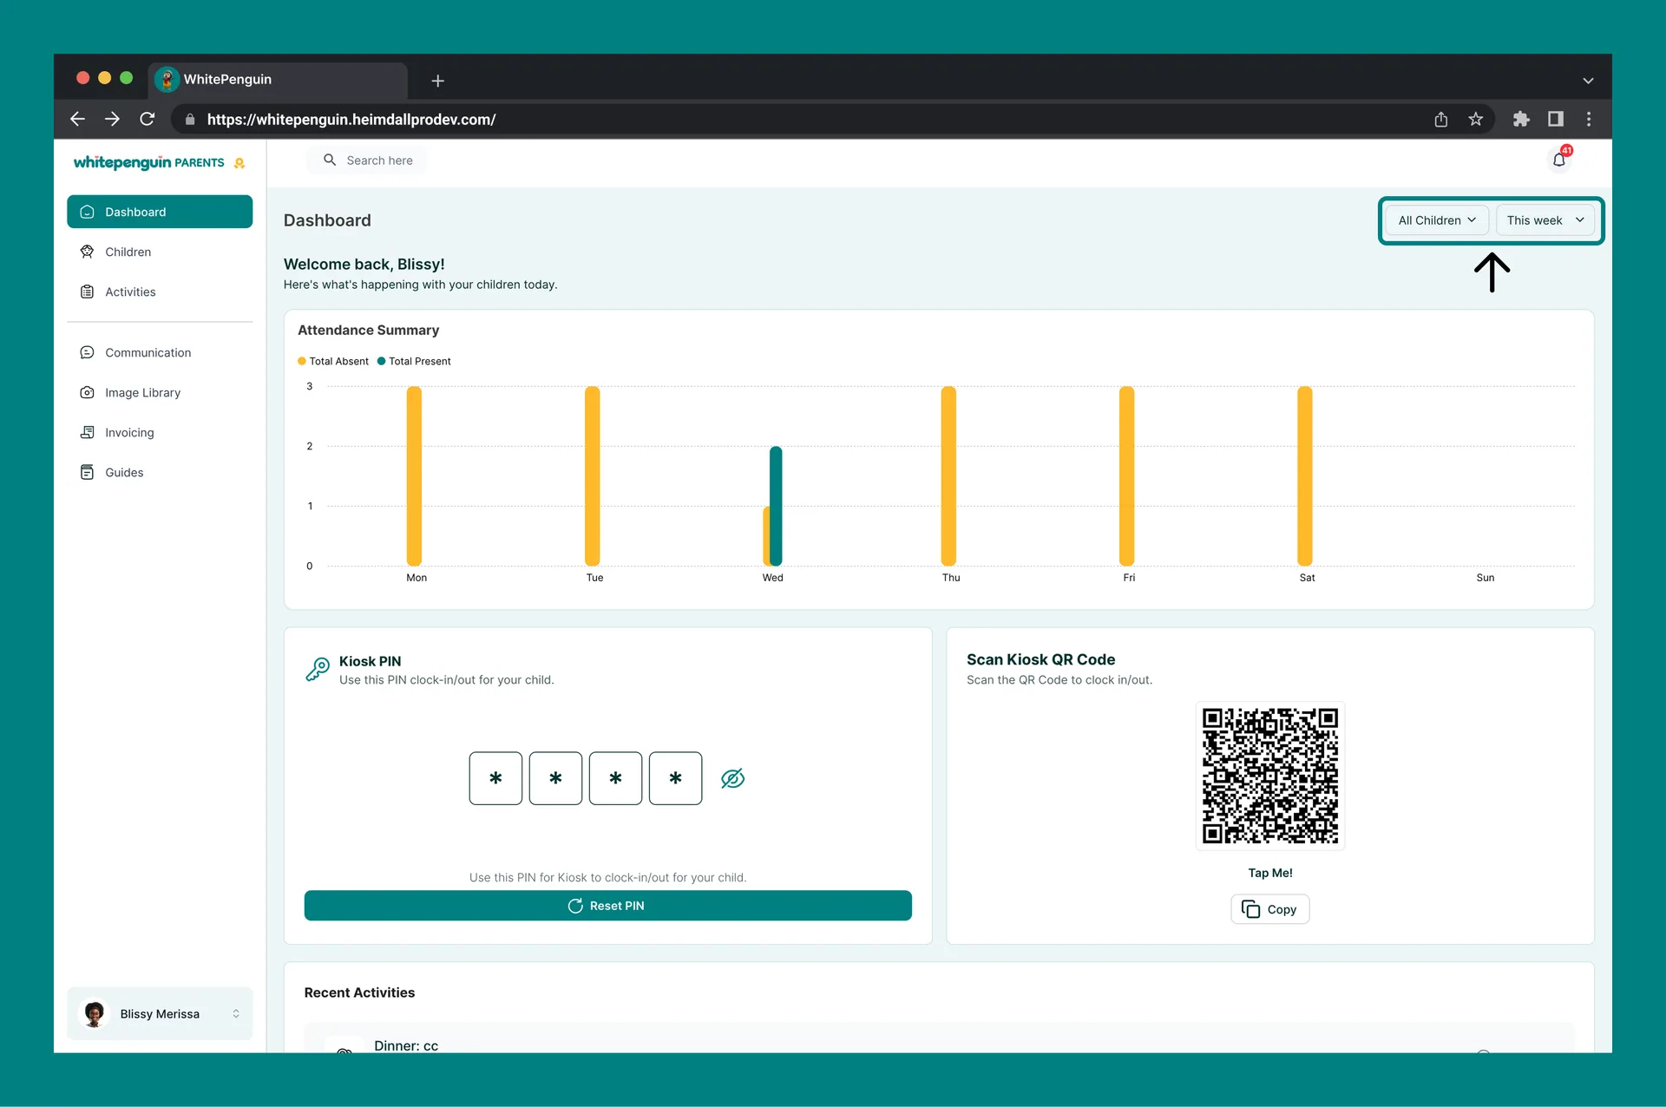
Task: Toggle the browser side panel icon
Action: 1555,119
